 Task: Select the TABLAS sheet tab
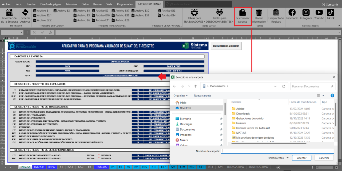[102, 167]
